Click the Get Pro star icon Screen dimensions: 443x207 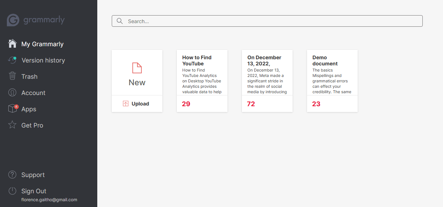(x=12, y=125)
